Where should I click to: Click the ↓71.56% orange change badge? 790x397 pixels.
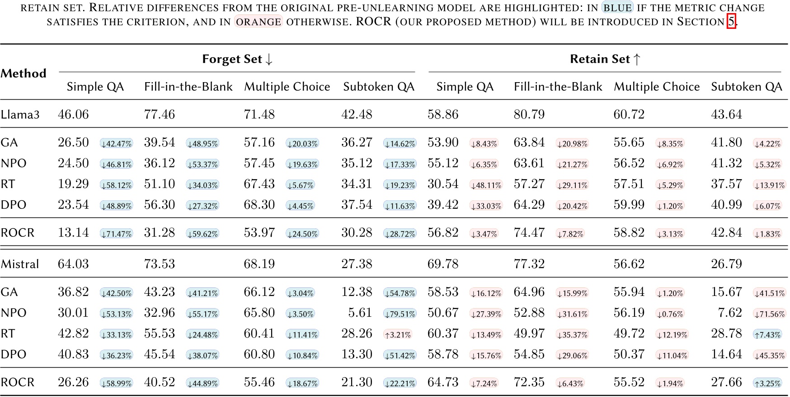(x=770, y=314)
